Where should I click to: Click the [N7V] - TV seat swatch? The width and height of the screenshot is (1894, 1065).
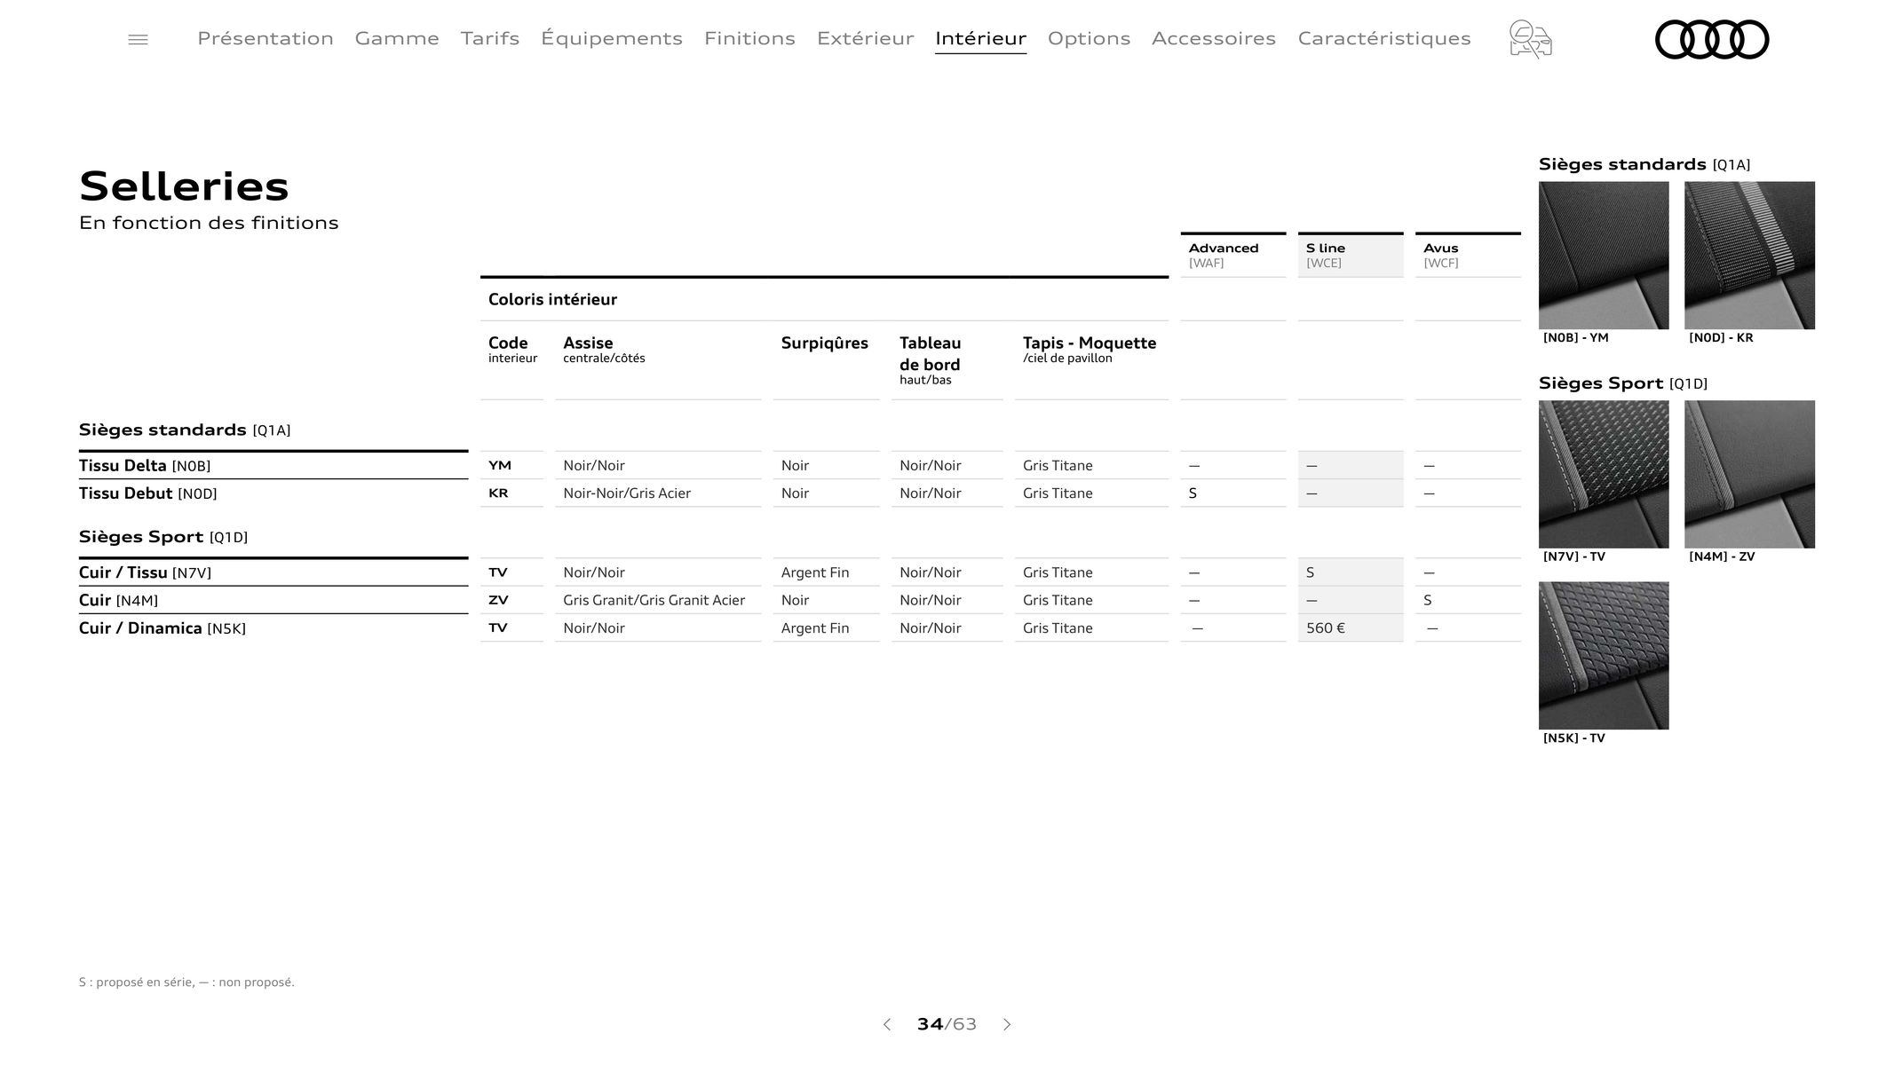(x=1604, y=474)
